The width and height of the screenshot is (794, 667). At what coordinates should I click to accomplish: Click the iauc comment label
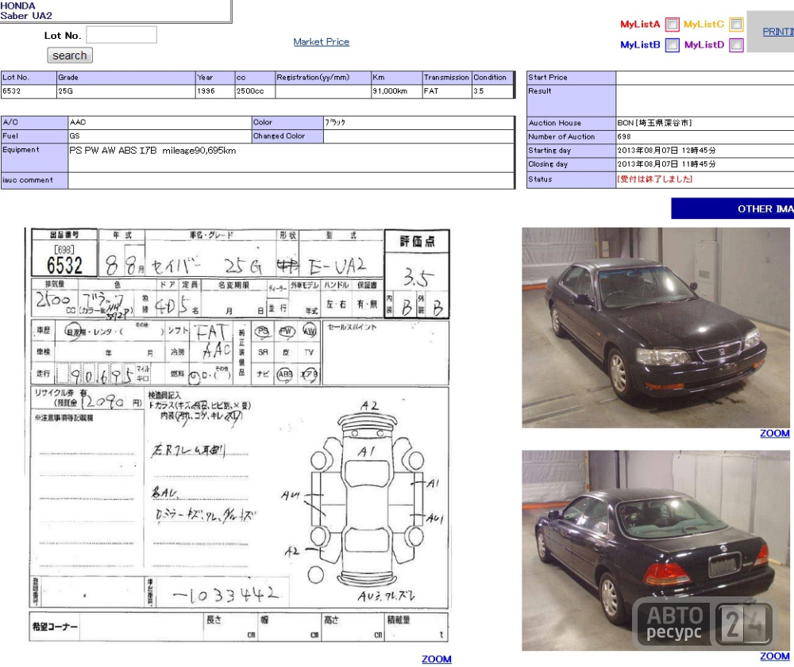pyautogui.click(x=27, y=180)
